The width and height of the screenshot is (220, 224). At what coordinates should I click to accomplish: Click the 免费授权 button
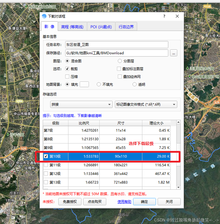tap(70, 202)
